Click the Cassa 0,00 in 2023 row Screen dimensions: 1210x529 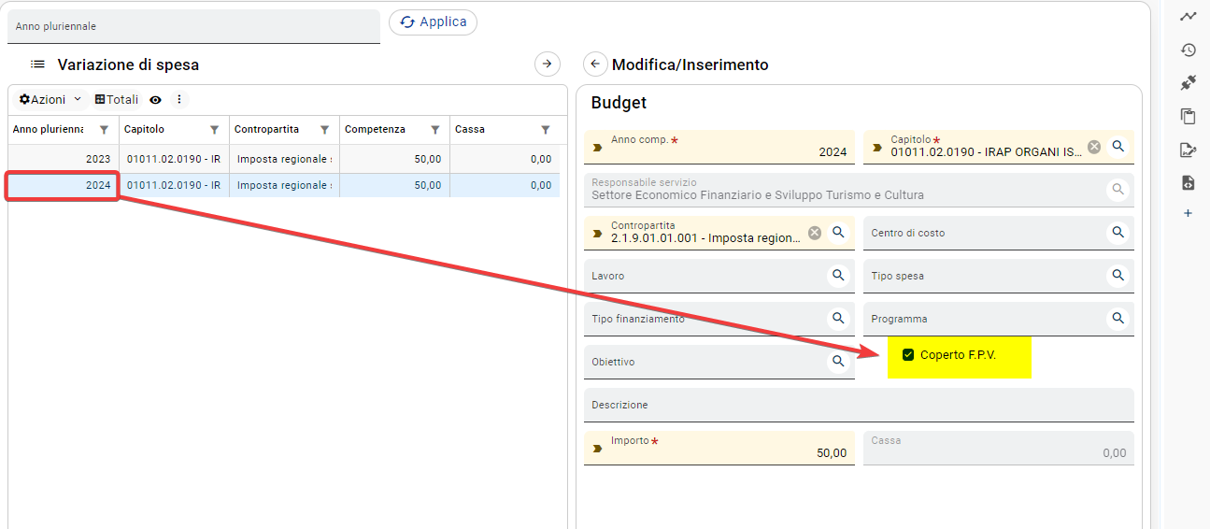[x=505, y=159]
